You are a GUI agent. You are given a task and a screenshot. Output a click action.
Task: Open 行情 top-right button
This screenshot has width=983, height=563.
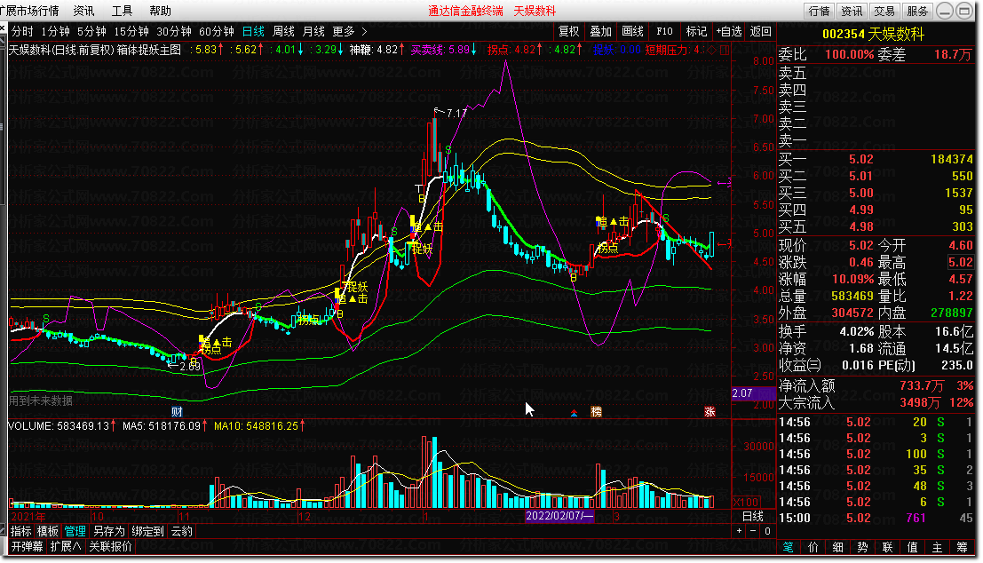(819, 11)
